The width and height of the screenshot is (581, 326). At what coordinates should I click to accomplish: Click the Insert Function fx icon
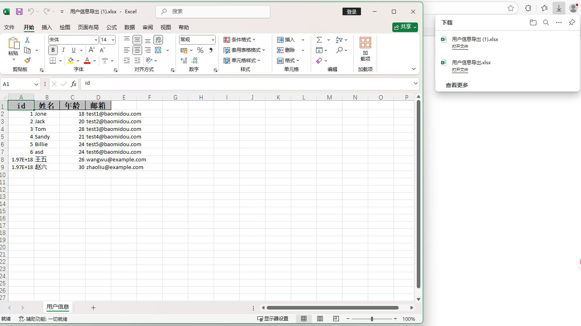click(x=73, y=84)
